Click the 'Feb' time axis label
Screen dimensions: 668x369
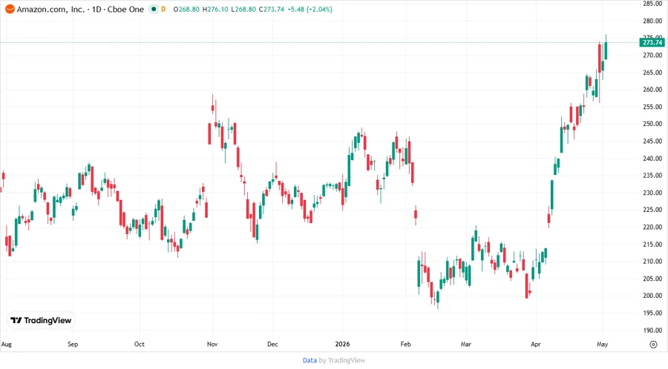coord(405,344)
